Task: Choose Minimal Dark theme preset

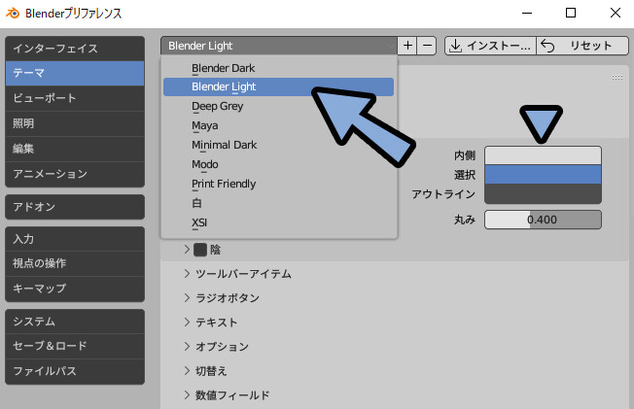Action: coord(278,145)
